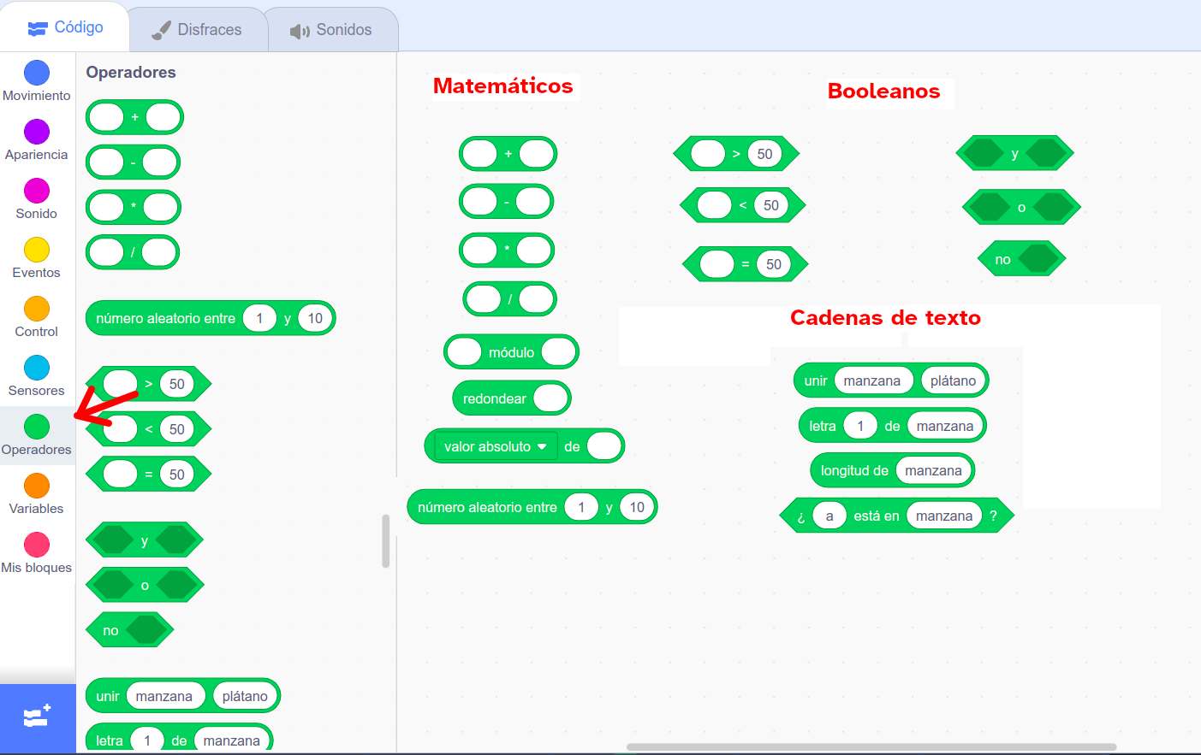Select the Variables category icon
The image size is (1201, 755).
click(x=36, y=484)
